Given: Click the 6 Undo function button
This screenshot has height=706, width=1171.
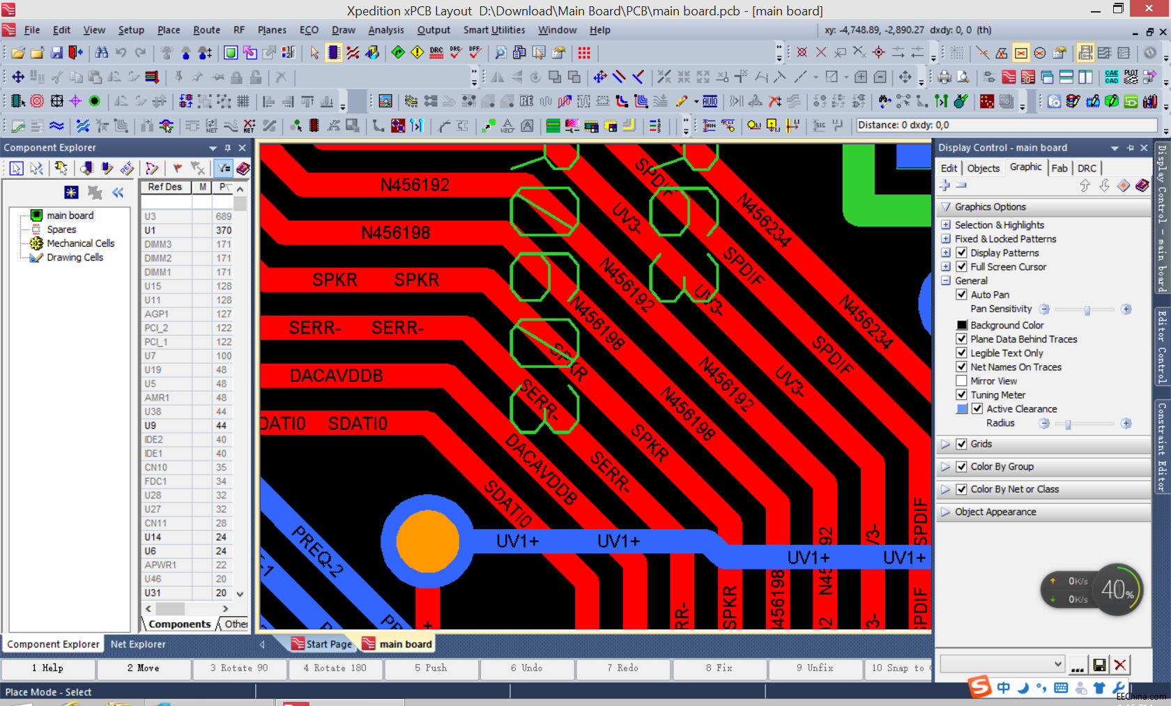Looking at the screenshot, I should pos(526,668).
